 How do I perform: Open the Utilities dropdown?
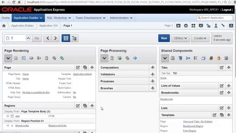180,38
